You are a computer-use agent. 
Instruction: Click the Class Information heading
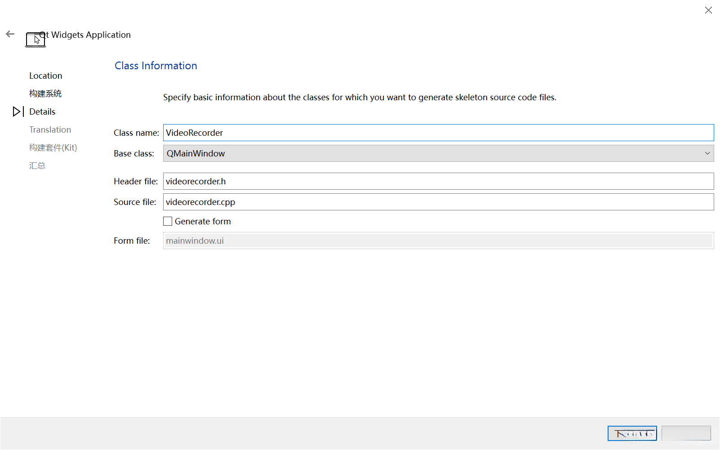[x=156, y=66]
